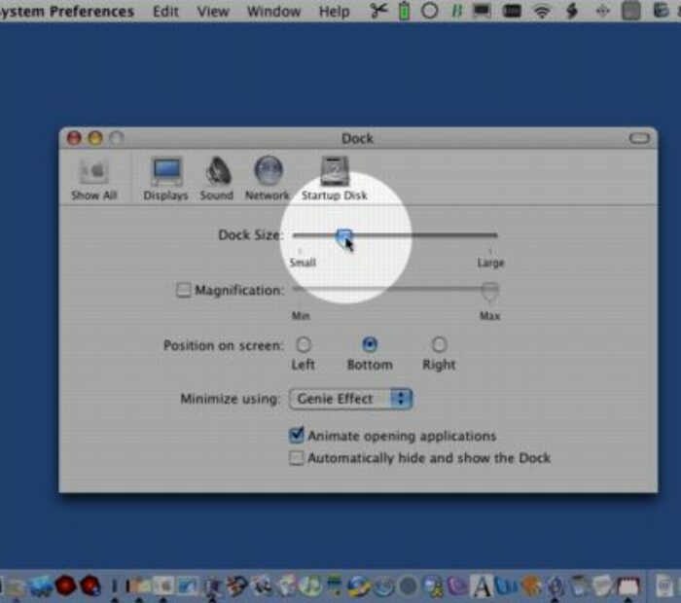Click the 'Min' label under Magnification

click(x=301, y=316)
